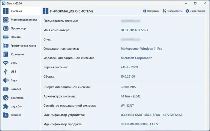Select the Processor chip icon
Image resolution: width=210 pixels, height=131 pixels.
coord(5,28)
